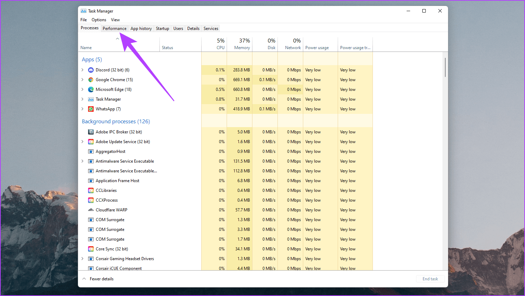Click the WhatsApp icon
The width and height of the screenshot is (525, 296).
[91, 109]
